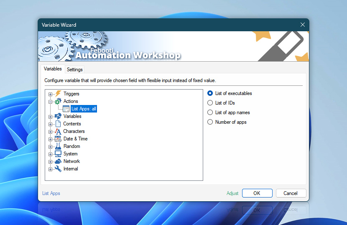Click the Network cloud icon

click(x=58, y=161)
